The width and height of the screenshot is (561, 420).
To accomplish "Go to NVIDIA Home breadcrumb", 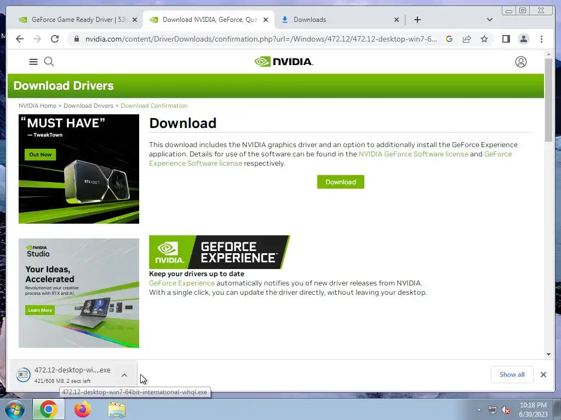I will pyautogui.click(x=38, y=106).
